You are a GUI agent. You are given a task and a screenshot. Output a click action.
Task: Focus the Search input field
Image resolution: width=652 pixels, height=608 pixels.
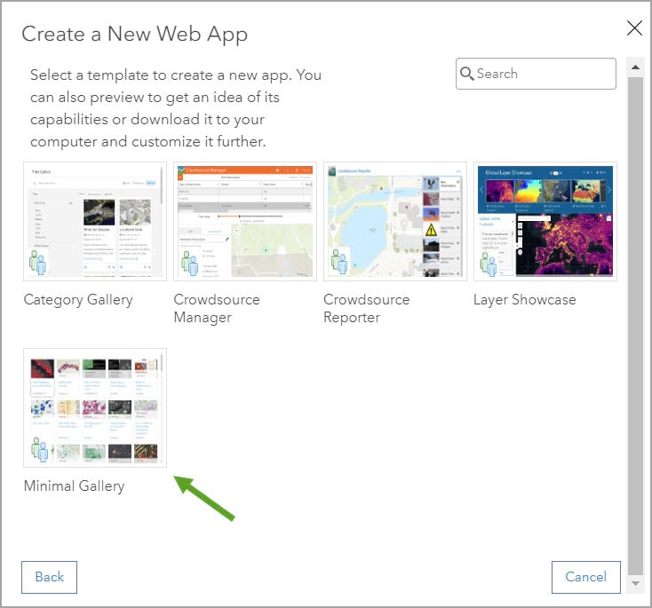click(536, 74)
